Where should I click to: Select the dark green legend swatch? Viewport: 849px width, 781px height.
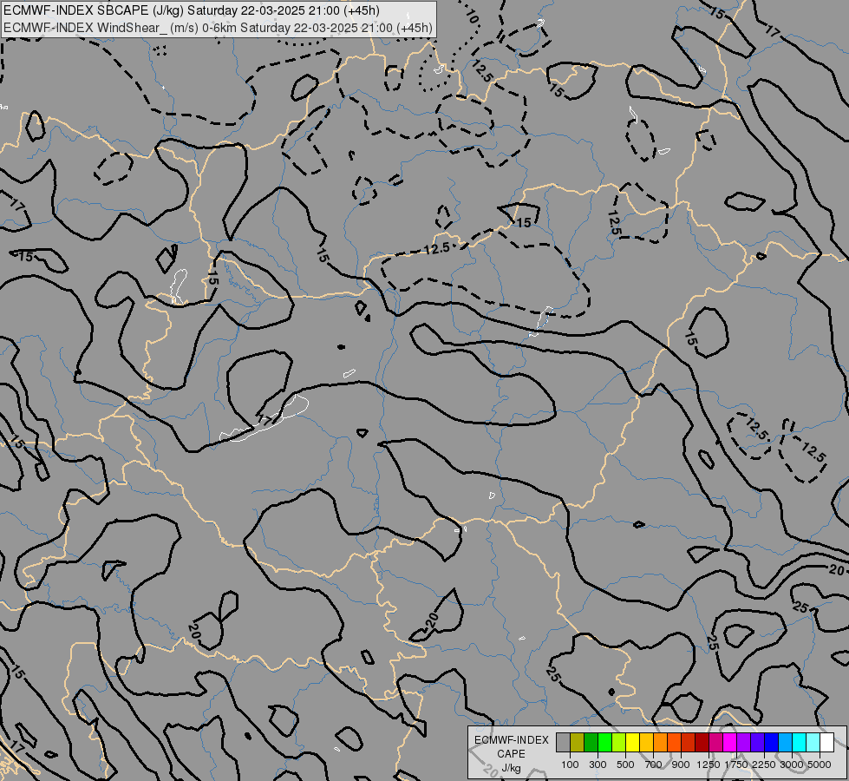tap(591, 743)
